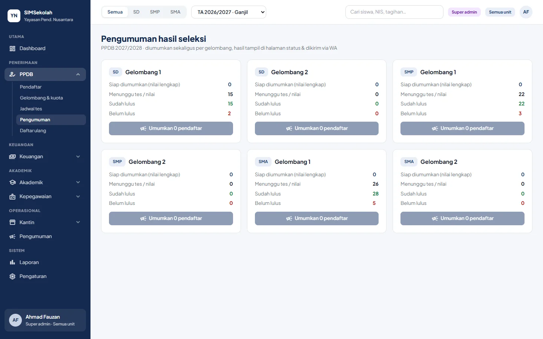Click the YN school logo
543x339 pixels.
coord(14,16)
